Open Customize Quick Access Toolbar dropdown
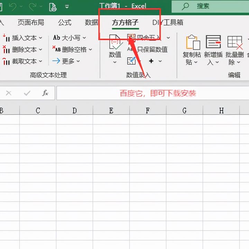This screenshot has width=249, height=249. click(67, 7)
